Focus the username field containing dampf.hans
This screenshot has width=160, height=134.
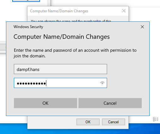pyautogui.click(x=60, y=69)
